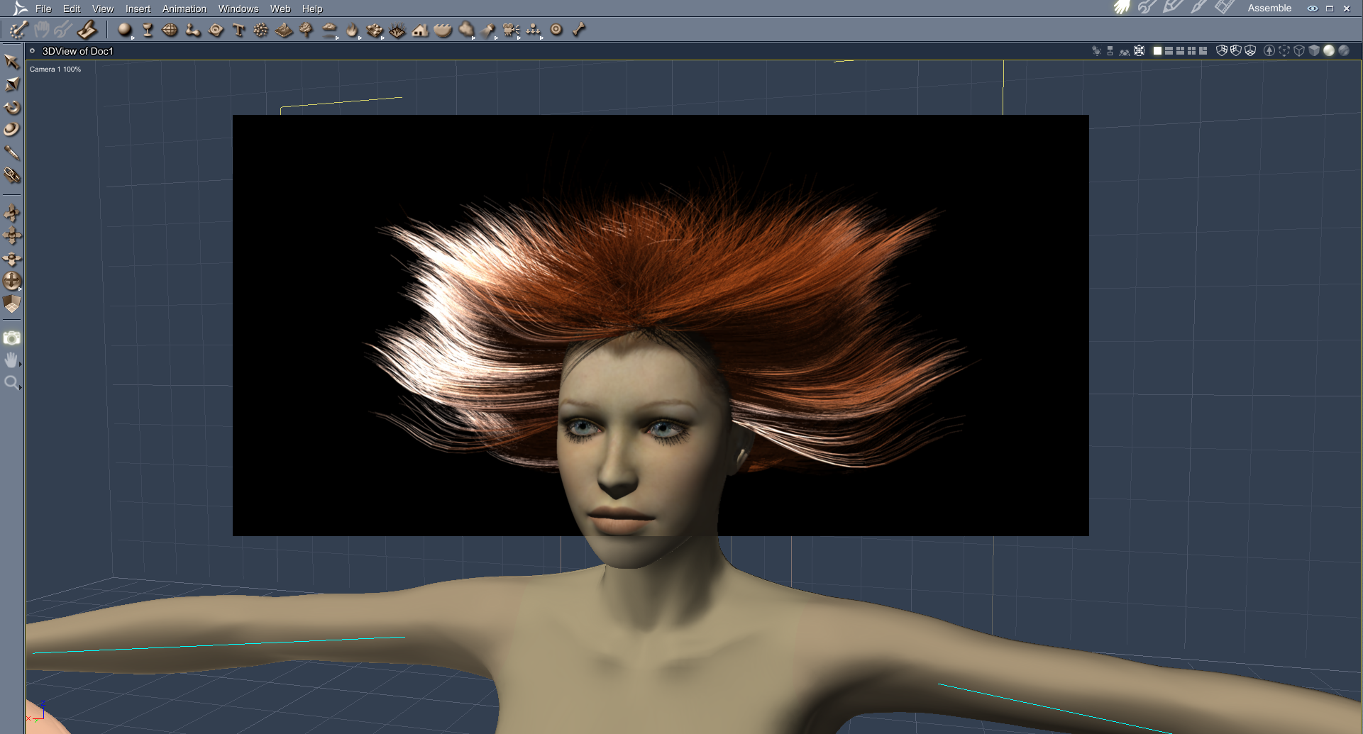Insert a sphere primitive from toolbar
Viewport: 1363px width, 734px height.
tap(125, 30)
